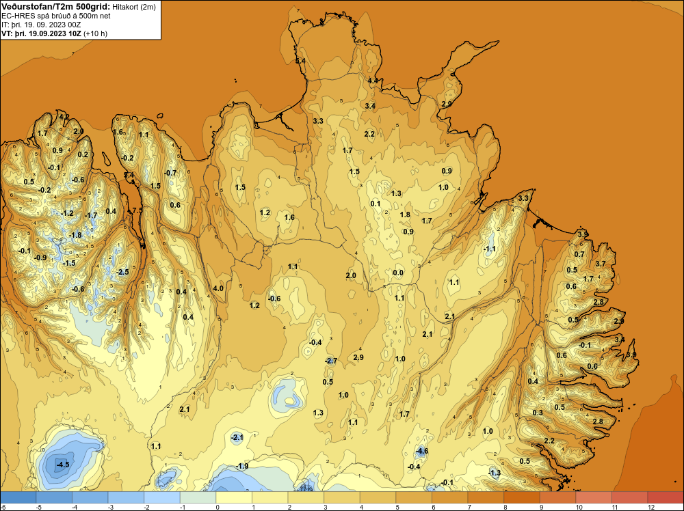Screen dimensions: 684x511
Task: Select the 'EC-HRES spá brúuð á 500m net' line
Action: (56, 16)
